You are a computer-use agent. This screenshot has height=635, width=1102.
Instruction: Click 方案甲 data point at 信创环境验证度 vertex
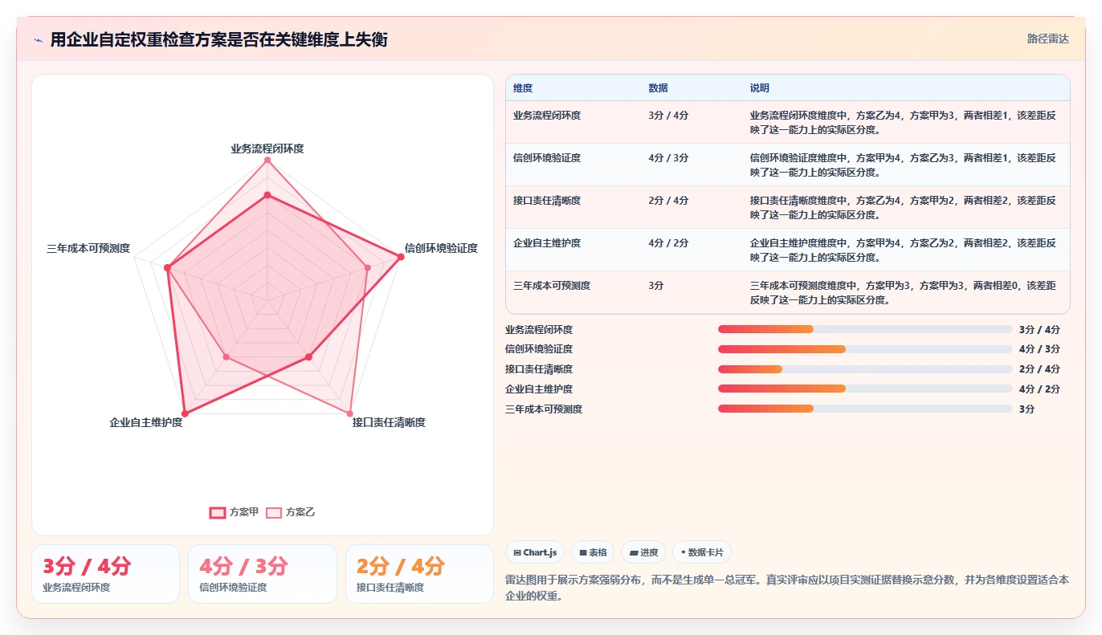point(400,257)
